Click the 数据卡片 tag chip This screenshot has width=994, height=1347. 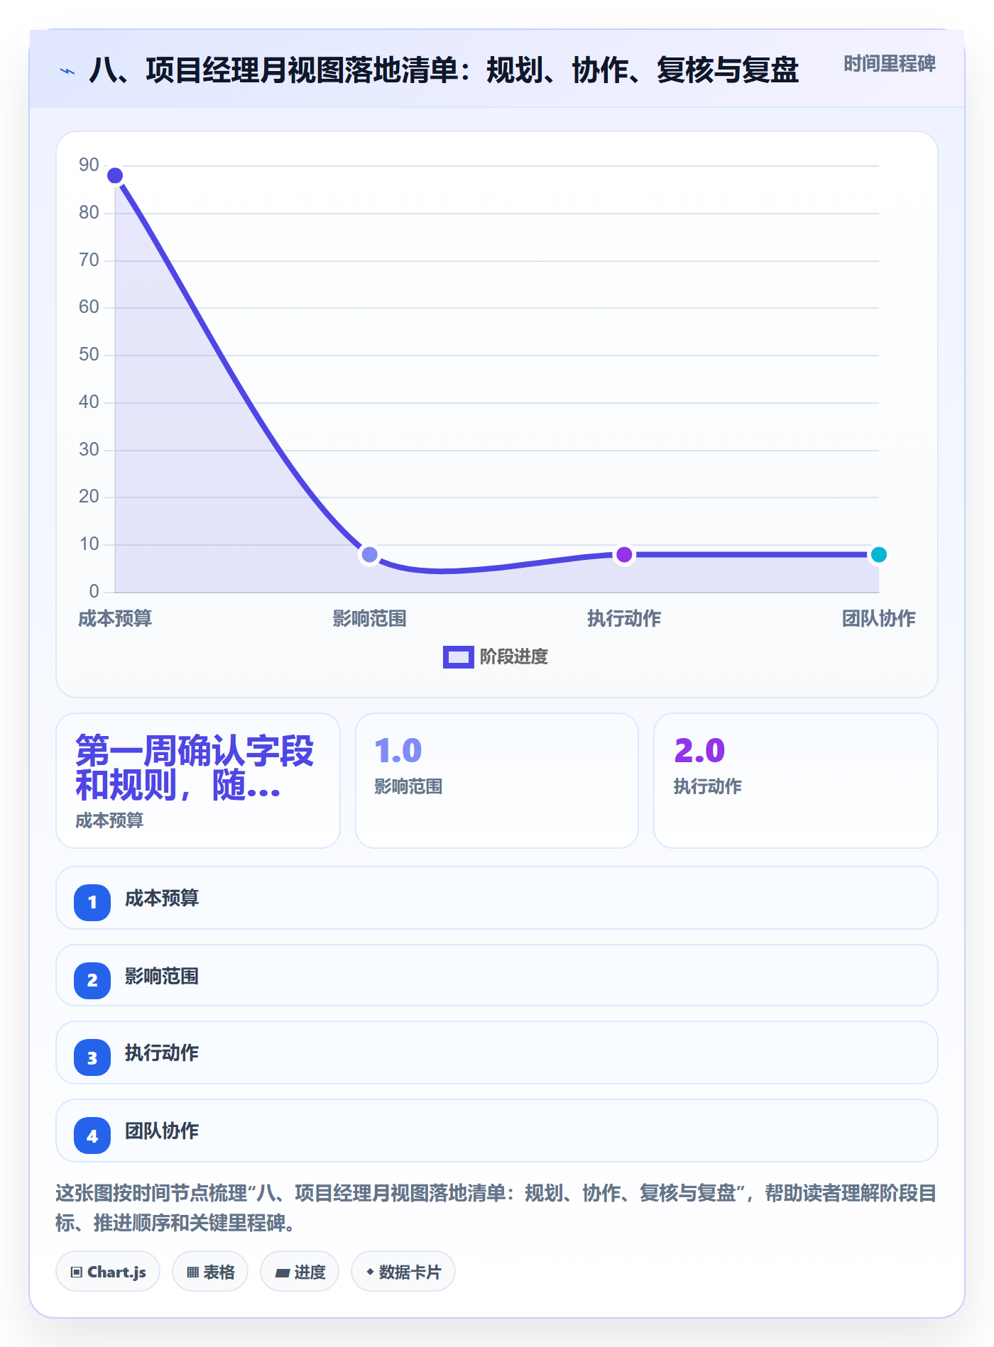point(403,1272)
